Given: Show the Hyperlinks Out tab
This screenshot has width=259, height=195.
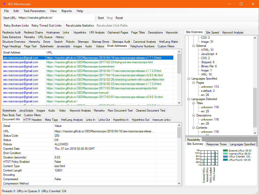Looking at the screenshot, I should 141,120.
